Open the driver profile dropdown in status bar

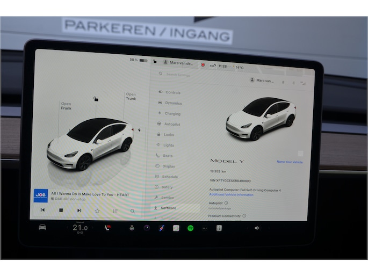[x=178, y=62]
